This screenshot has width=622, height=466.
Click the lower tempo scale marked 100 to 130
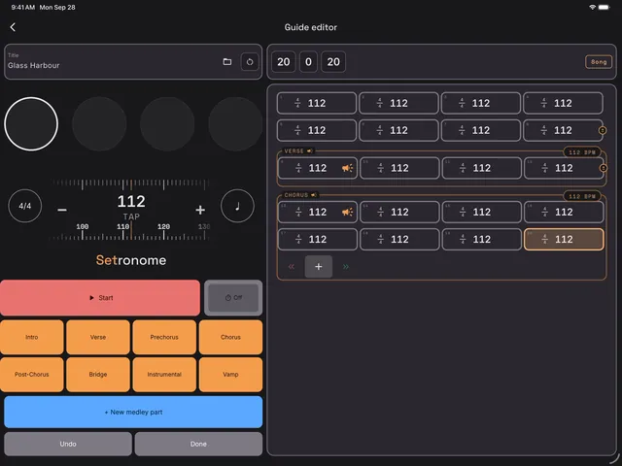tap(131, 232)
